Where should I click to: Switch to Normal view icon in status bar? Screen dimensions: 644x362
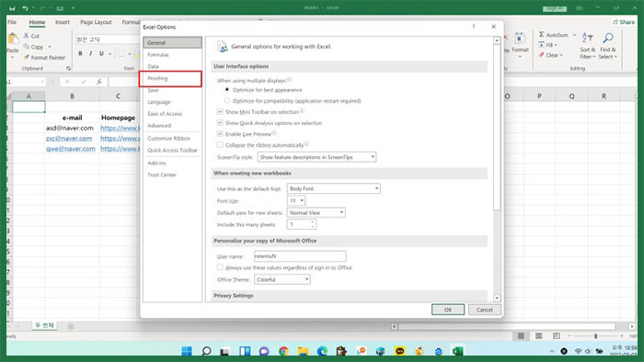pos(521,335)
